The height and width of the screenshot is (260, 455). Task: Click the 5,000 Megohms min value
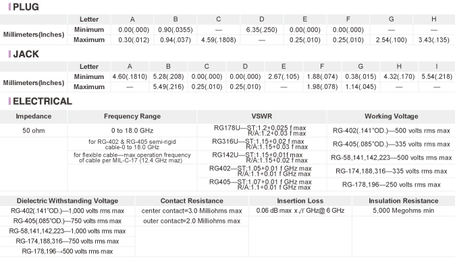(403, 211)
